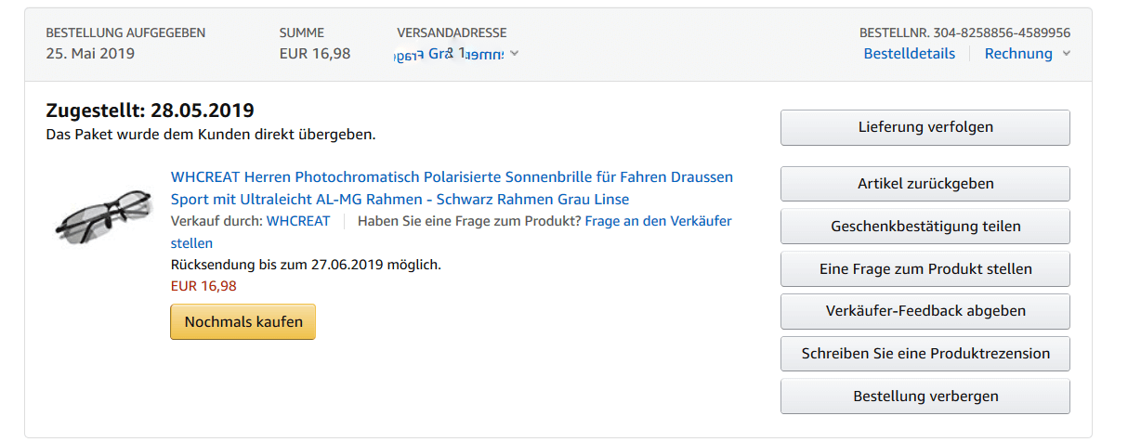Viewport: 1141px width, 442px height.
Task: Click the red EUR 16,98 item price
Action: (x=203, y=286)
